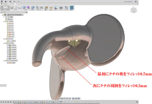
Task: Close the open document tab
Action: [x=17, y=4]
